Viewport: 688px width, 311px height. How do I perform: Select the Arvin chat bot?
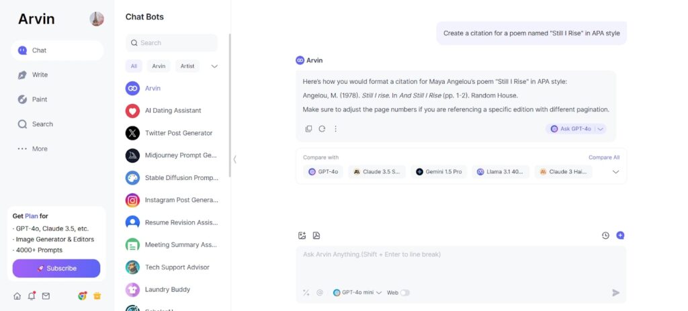171,88
